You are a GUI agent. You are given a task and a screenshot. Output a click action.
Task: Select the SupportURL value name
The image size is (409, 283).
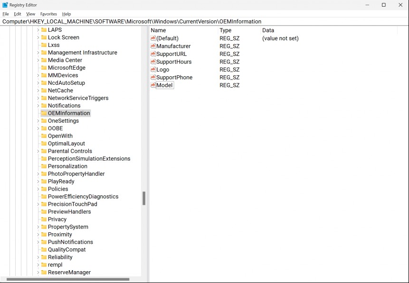(x=171, y=54)
